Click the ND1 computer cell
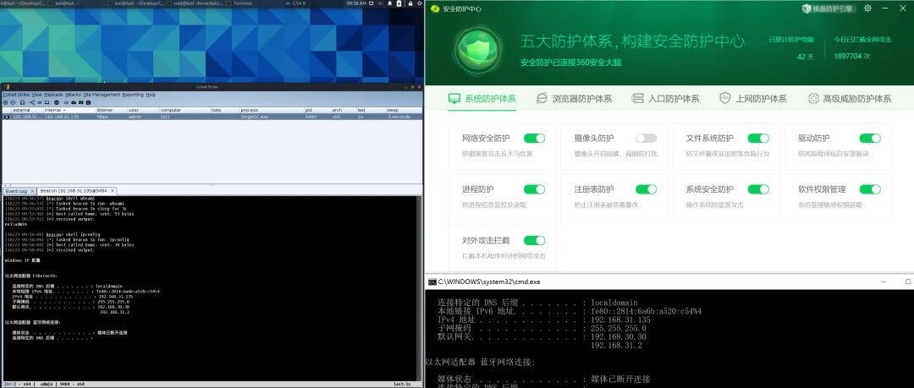 (x=164, y=117)
